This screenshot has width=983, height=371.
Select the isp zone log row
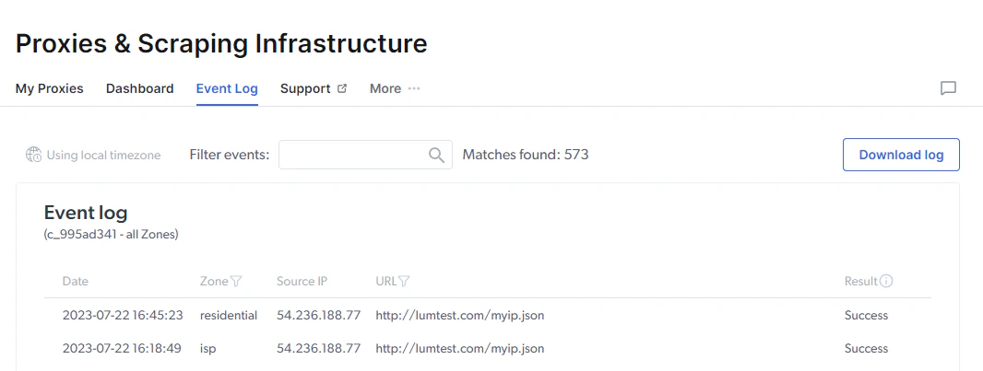488,349
